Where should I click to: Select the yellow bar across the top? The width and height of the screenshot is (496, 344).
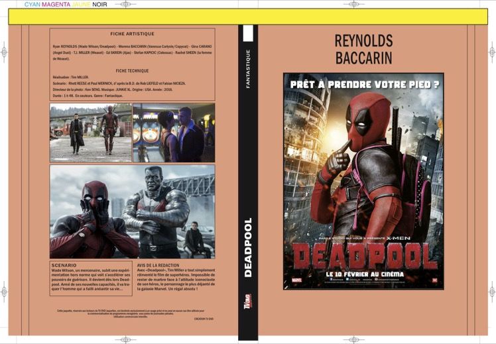[x=248, y=17]
